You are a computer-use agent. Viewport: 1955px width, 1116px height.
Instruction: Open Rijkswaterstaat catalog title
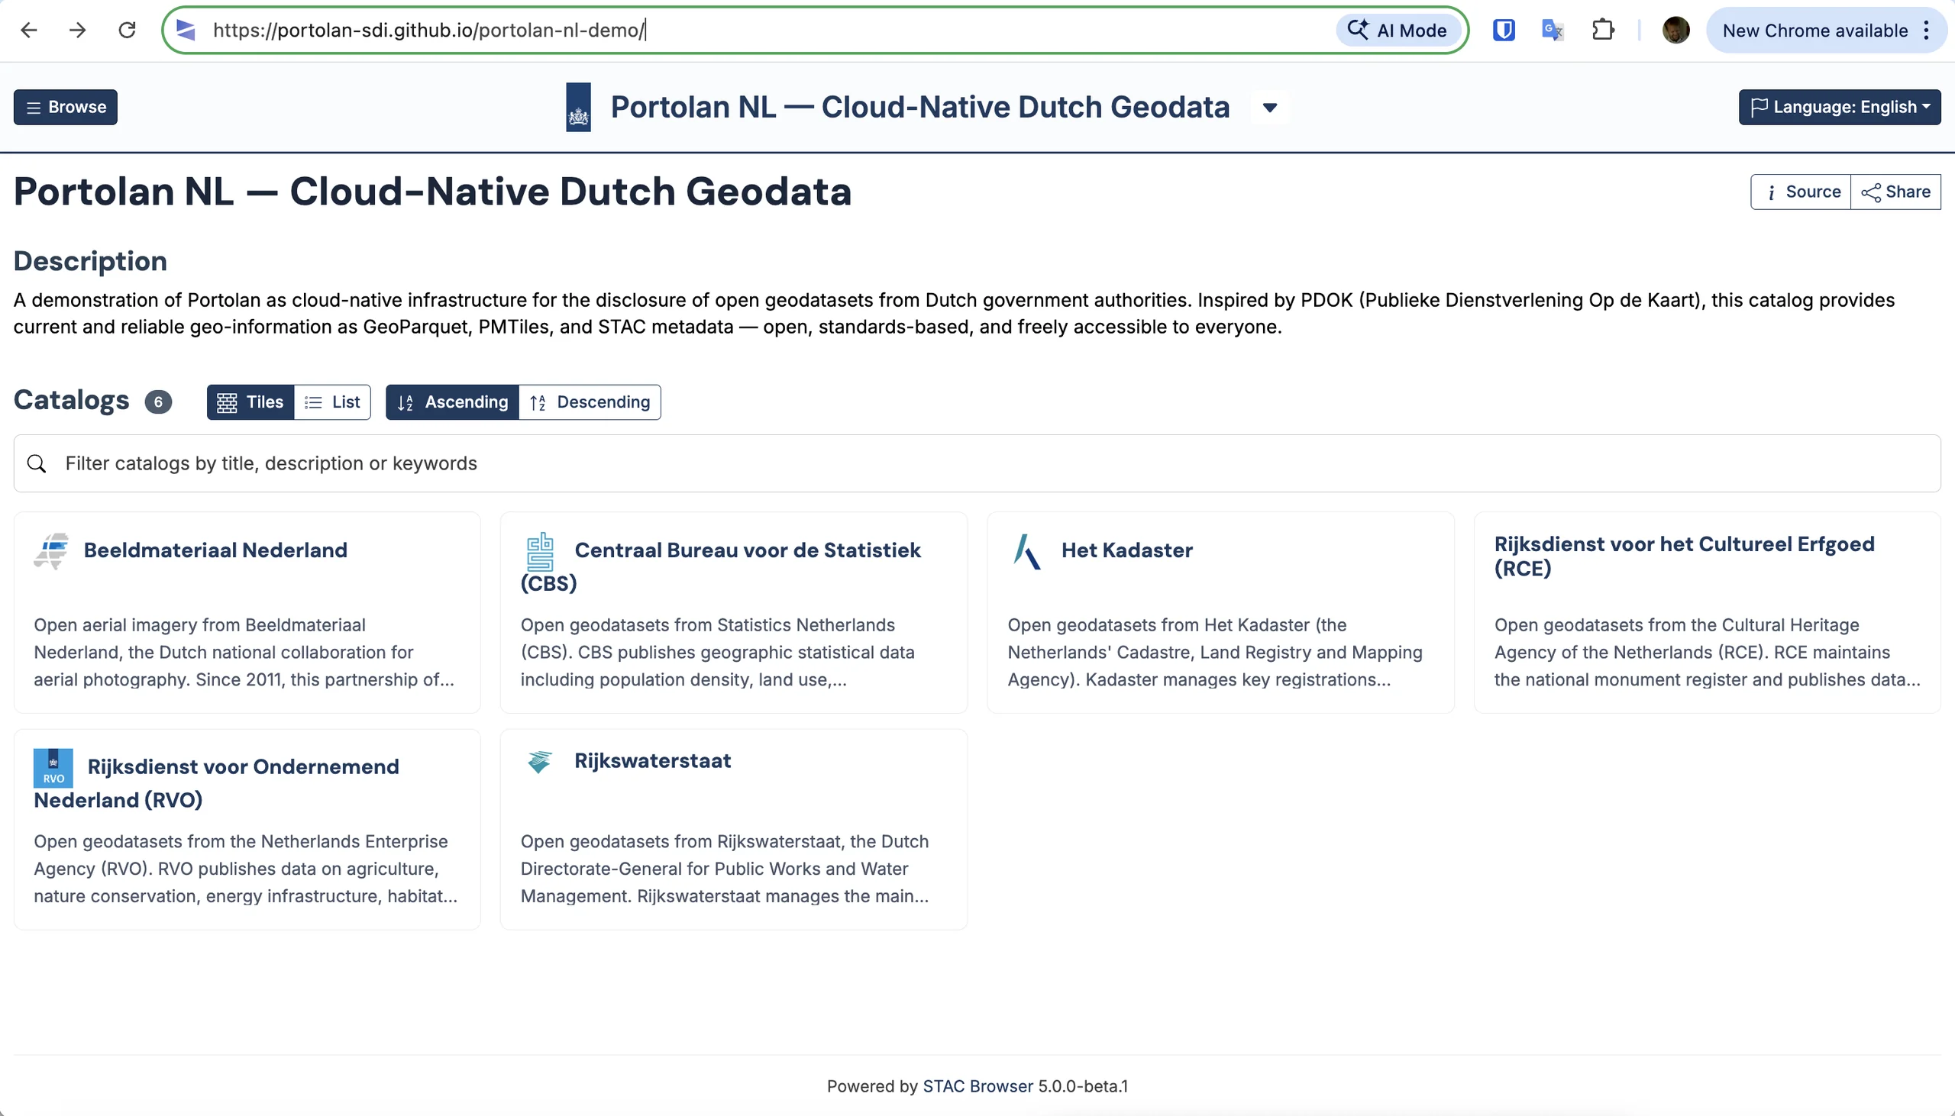pos(652,760)
